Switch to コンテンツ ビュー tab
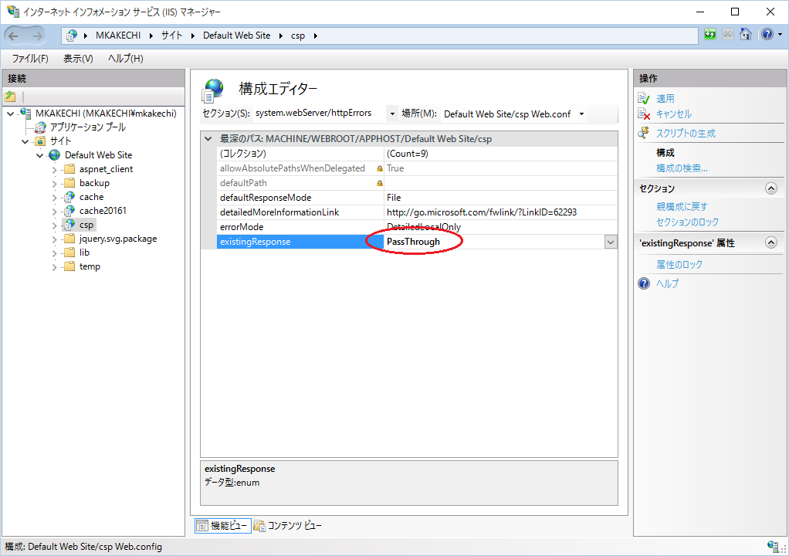Screen dimensions: 789x556 (x=287, y=526)
